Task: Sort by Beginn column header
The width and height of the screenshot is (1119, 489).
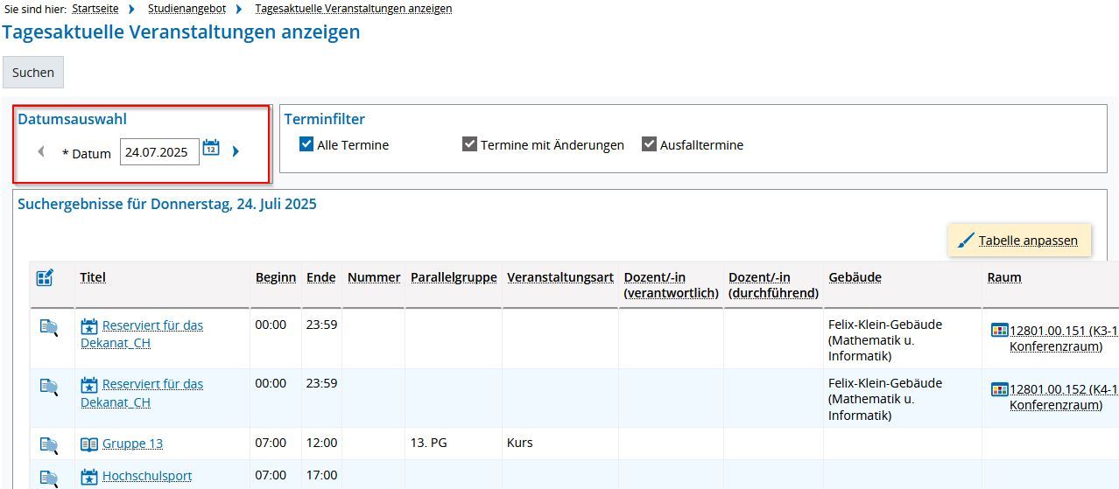Action: tap(276, 277)
